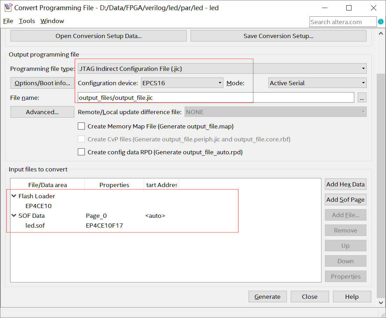This screenshot has width=386, height=318.
Task: Open the Window menu
Action: click(52, 21)
